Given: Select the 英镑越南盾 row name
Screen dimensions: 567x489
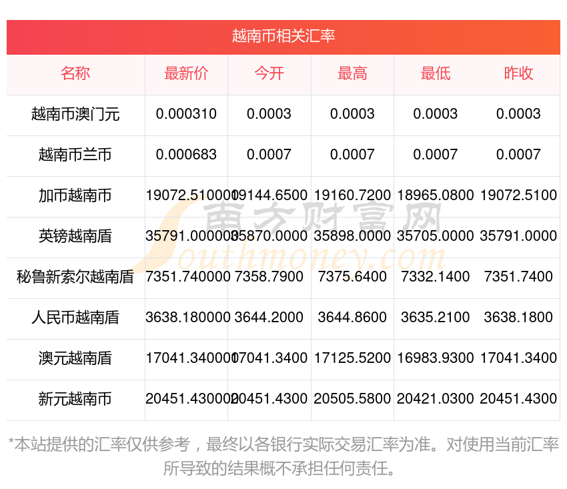Looking at the screenshot, I should pyautogui.click(x=75, y=236).
